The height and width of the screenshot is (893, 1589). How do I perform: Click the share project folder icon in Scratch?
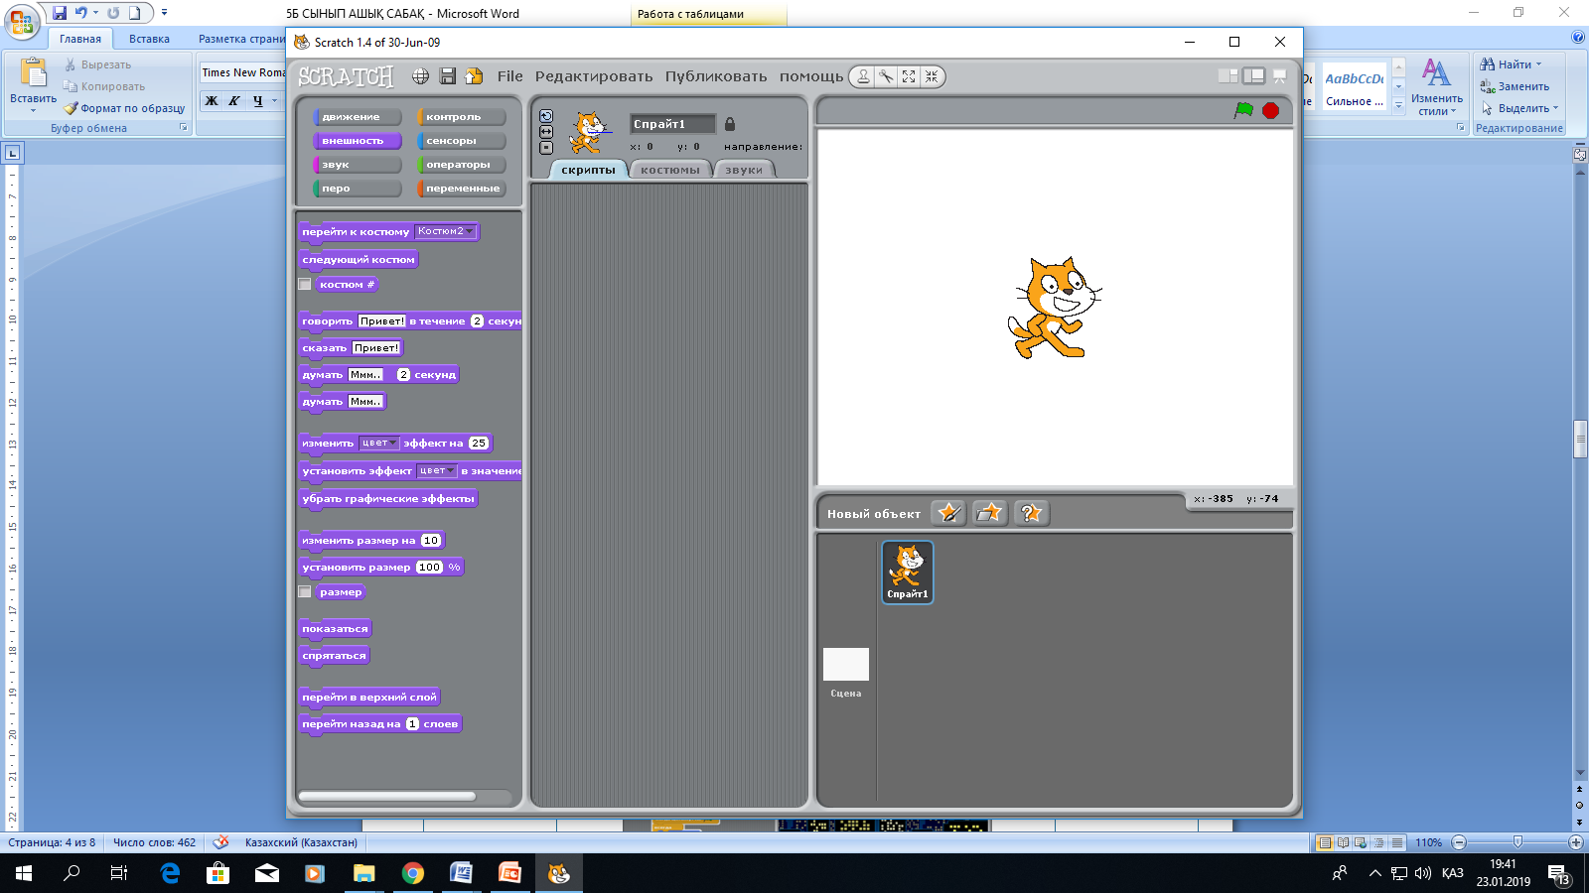click(x=475, y=76)
